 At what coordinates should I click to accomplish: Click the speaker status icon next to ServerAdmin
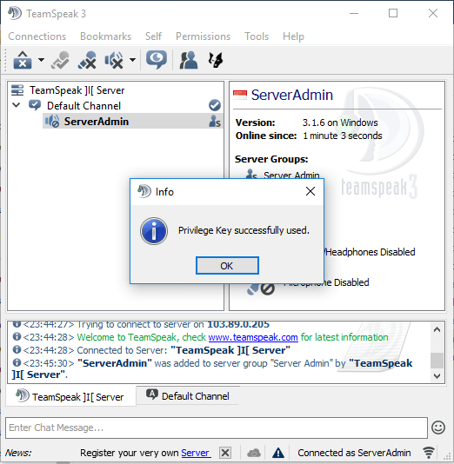coord(52,122)
